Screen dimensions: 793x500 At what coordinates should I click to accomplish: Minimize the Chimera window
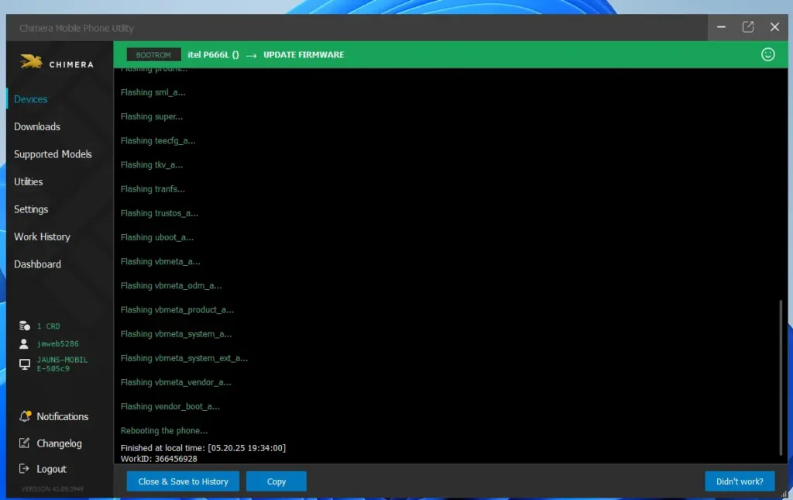pyautogui.click(x=721, y=27)
